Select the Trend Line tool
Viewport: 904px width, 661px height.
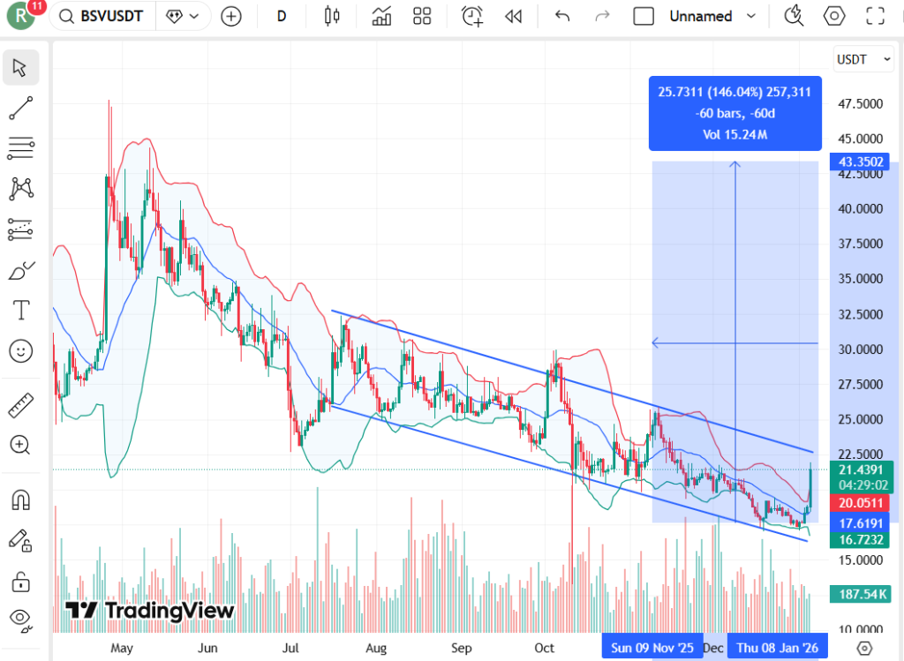click(x=21, y=109)
